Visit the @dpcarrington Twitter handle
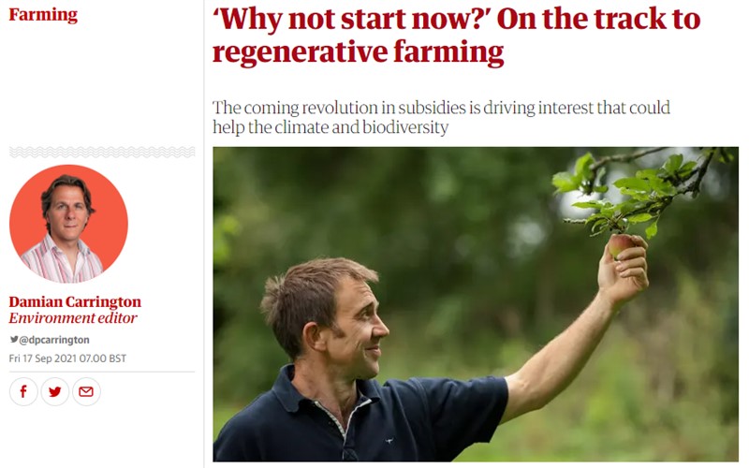The image size is (749, 468). coord(54,340)
